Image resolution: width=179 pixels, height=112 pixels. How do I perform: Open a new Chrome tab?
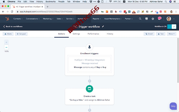tap(48, 7)
